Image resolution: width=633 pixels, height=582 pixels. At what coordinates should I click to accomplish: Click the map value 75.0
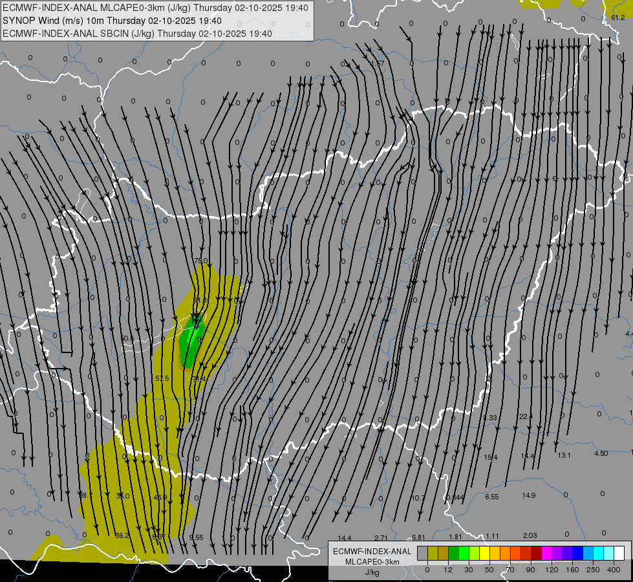[x=200, y=261]
